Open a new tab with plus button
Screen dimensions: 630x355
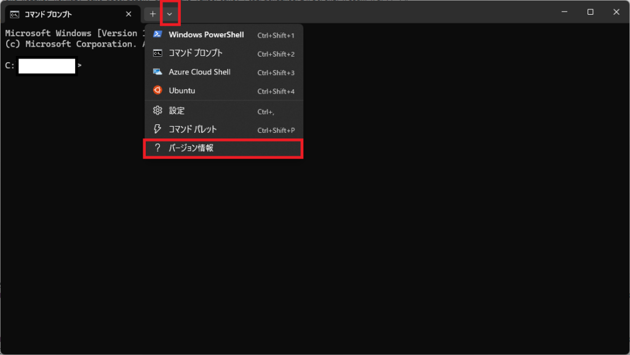(153, 14)
